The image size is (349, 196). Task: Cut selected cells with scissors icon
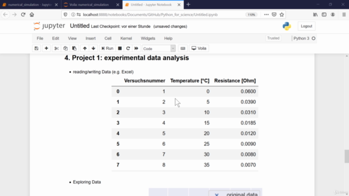[57, 48]
